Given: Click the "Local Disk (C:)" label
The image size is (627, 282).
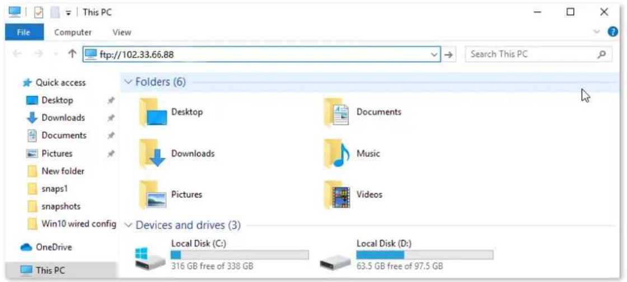Looking at the screenshot, I should click(x=199, y=243).
